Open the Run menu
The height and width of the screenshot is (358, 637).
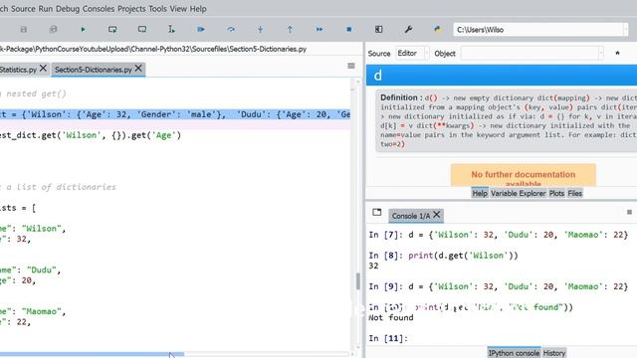pos(46,9)
